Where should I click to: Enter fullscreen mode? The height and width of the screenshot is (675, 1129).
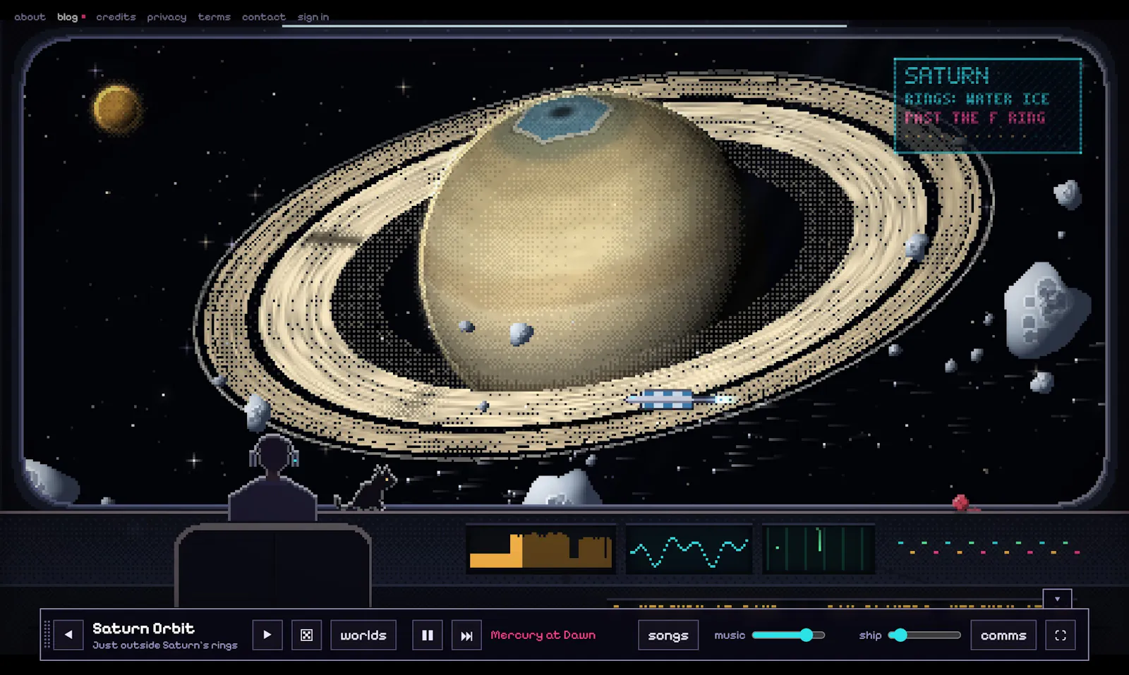1061,635
